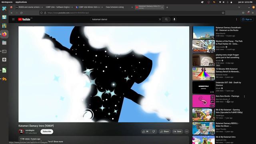Open Files manager from the dock

pyautogui.click(x=4, y=43)
